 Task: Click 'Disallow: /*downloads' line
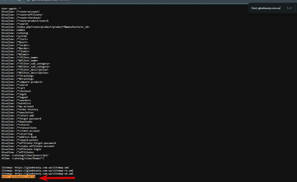[x=17, y=121]
